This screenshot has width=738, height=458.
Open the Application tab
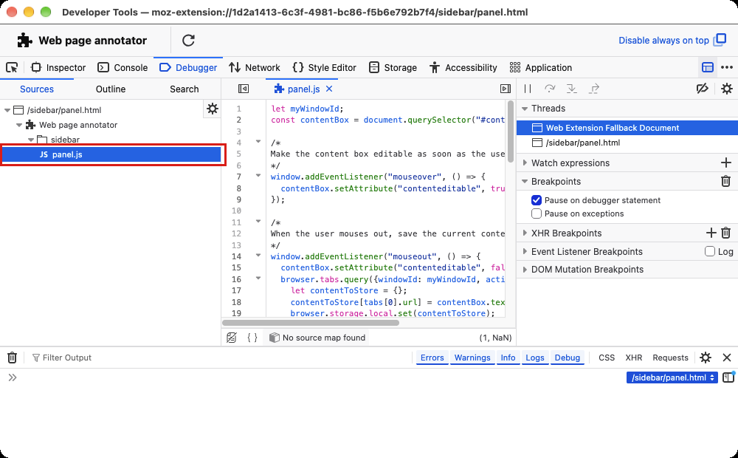coord(541,68)
